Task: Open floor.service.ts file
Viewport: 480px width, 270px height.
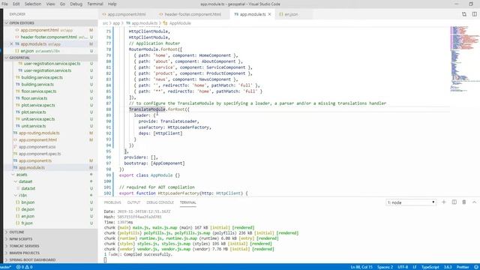Action: click(34, 98)
